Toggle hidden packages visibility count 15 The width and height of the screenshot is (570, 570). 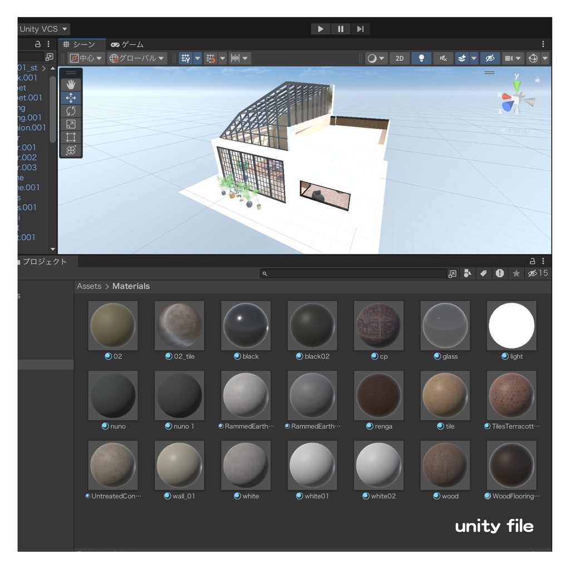538,273
